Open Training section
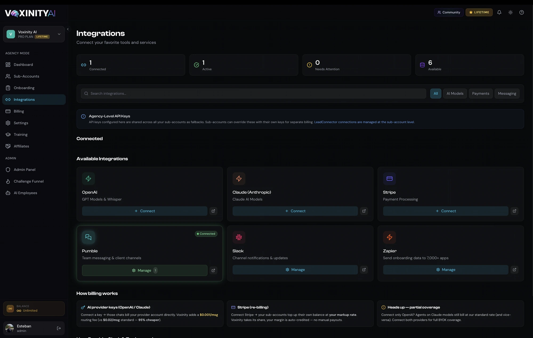The image size is (533, 338). click(x=34, y=135)
